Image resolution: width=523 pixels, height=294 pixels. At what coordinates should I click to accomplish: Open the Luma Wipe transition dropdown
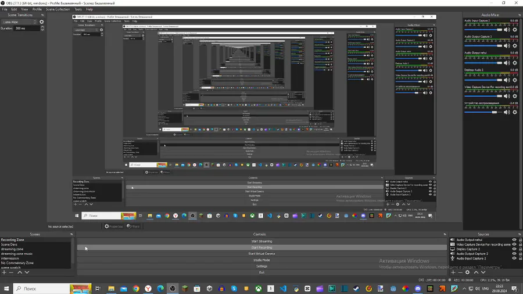[x=19, y=22]
